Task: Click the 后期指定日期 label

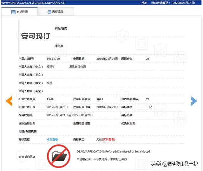Action: (x=82, y=123)
